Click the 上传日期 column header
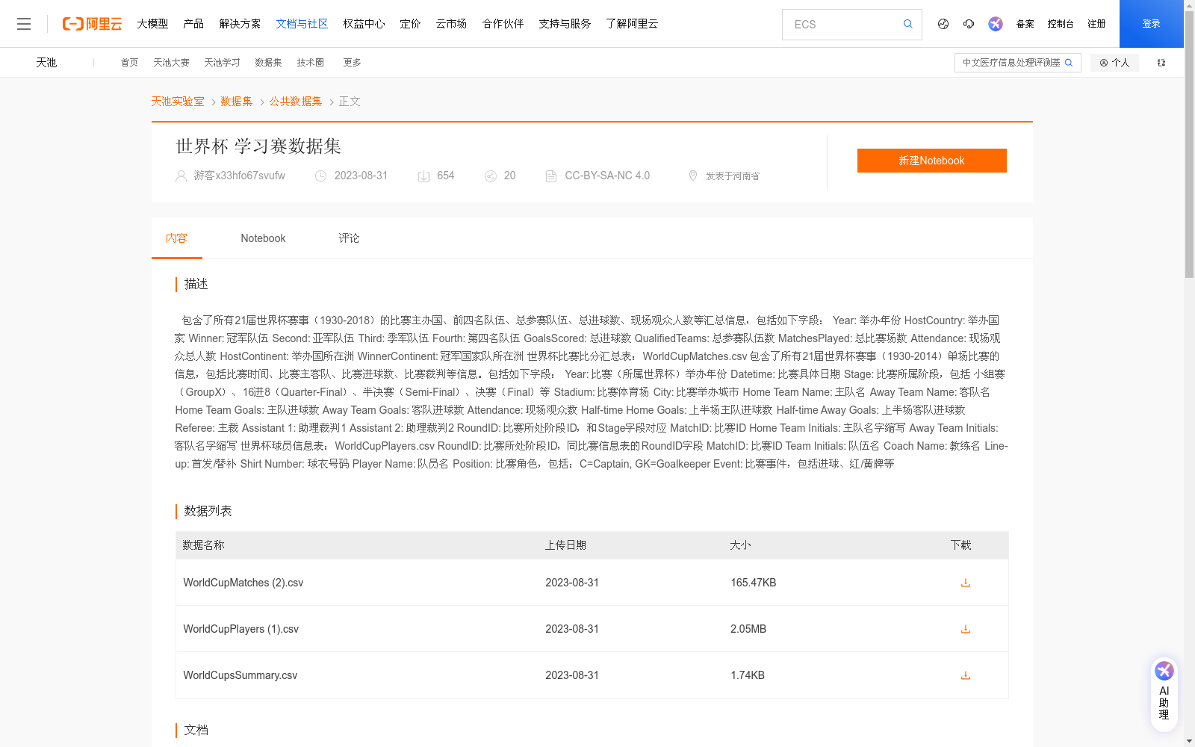The image size is (1195, 747). click(x=565, y=545)
